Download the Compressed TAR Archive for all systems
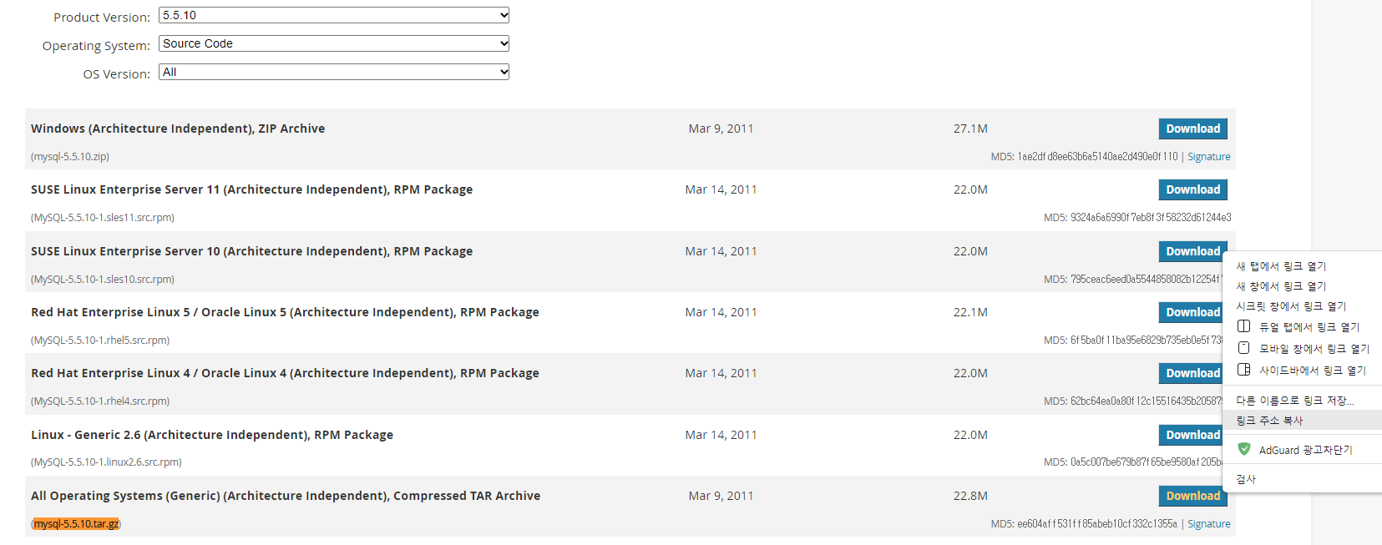Viewport: 1382px width, 545px height. coord(1192,496)
